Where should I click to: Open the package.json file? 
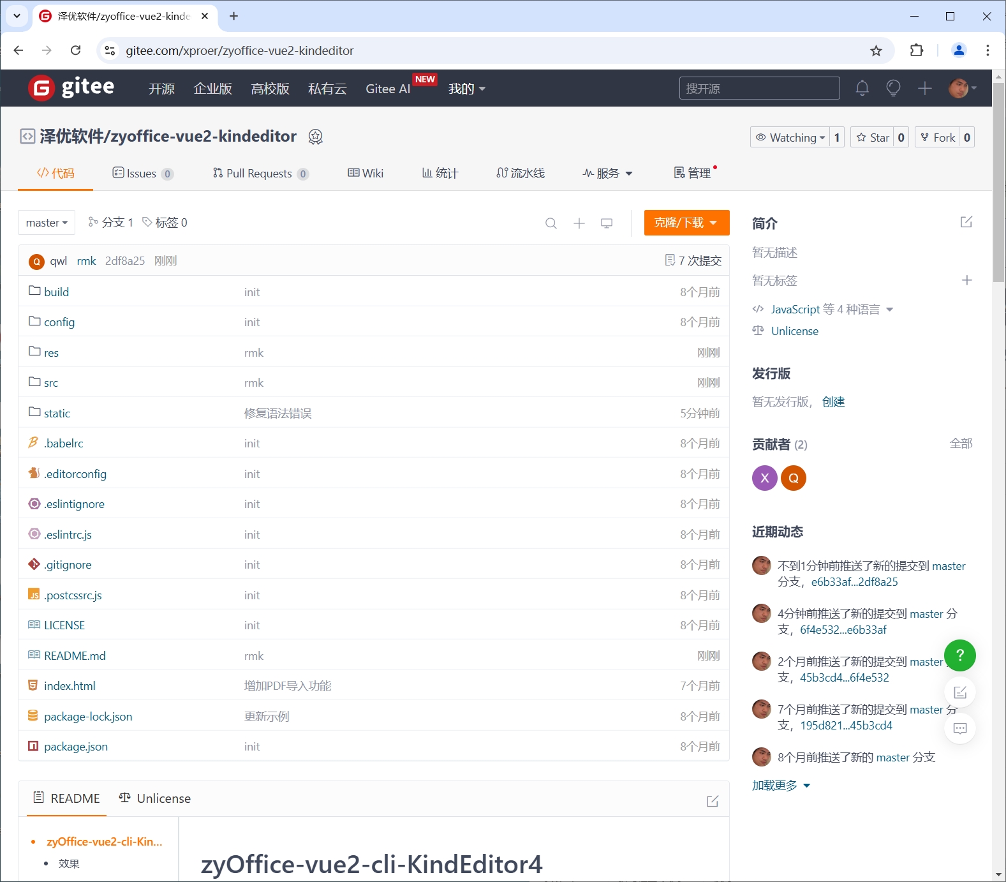[75, 747]
